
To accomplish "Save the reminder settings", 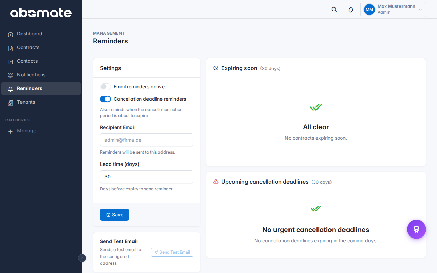I will 114,214.
